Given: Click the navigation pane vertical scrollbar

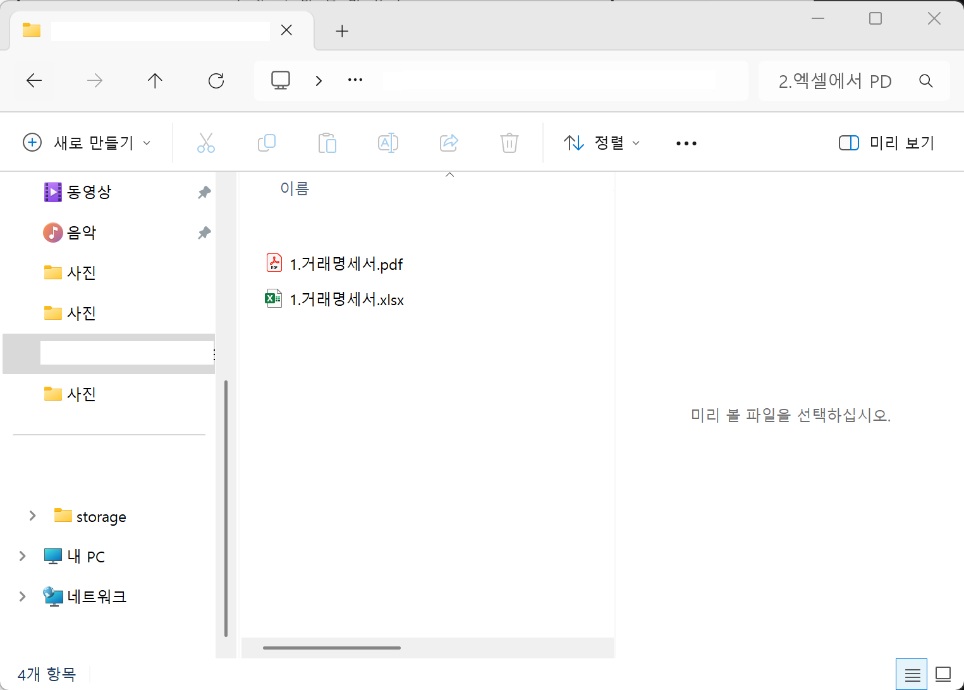Looking at the screenshot, I should click(x=226, y=509).
